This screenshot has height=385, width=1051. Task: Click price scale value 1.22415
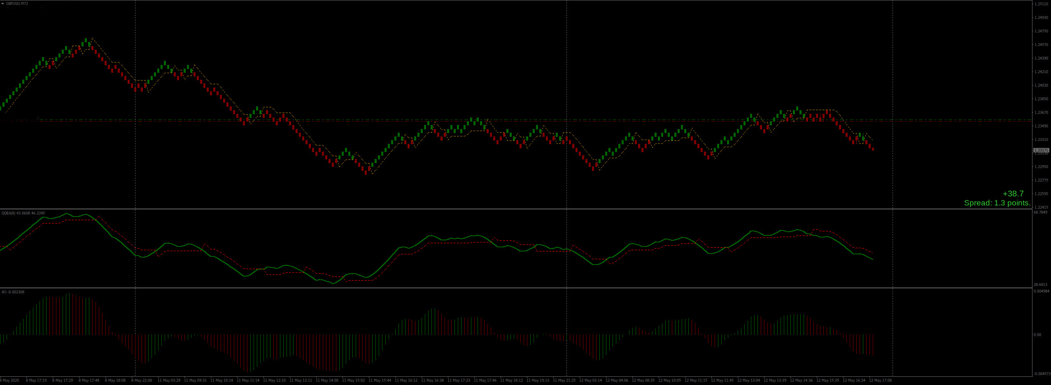click(1041, 207)
